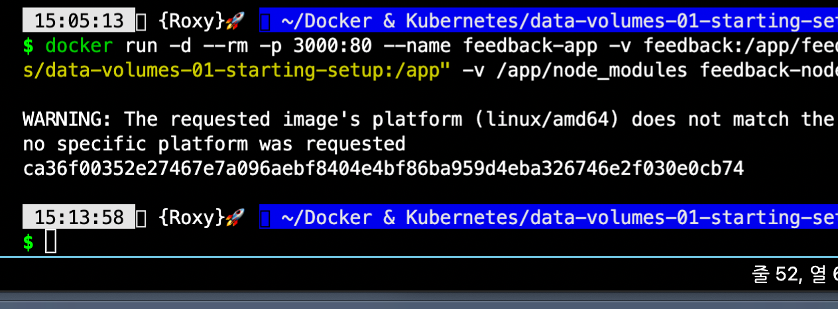Image resolution: width=838 pixels, height=309 pixels.
Task: Click the 'feedback-app' container name
Action: tap(529, 46)
